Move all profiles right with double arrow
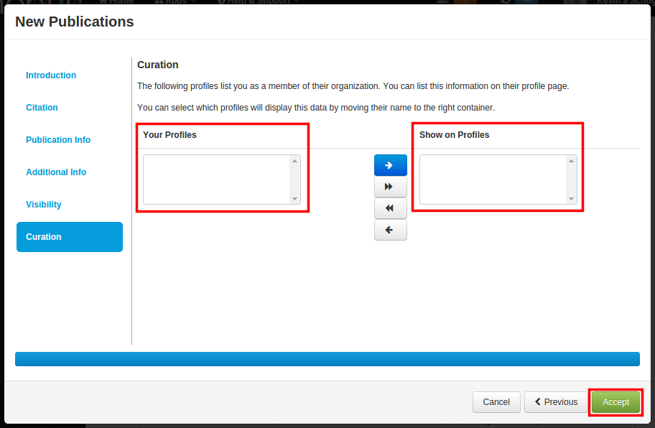This screenshot has width=655, height=428. coord(391,187)
